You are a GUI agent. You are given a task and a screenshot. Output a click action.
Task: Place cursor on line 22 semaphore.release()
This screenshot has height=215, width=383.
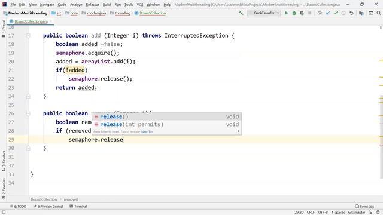tap(100, 79)
